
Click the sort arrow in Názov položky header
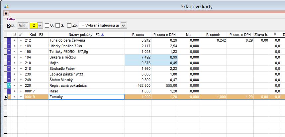[102, 35]
